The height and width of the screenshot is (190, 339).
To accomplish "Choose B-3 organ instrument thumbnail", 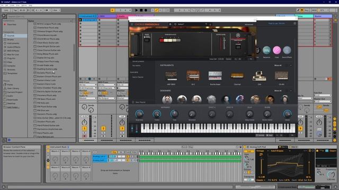I will (193, 75).
